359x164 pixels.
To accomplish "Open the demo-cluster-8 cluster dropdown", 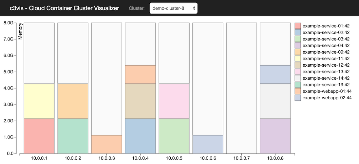I will pos(174,8).
